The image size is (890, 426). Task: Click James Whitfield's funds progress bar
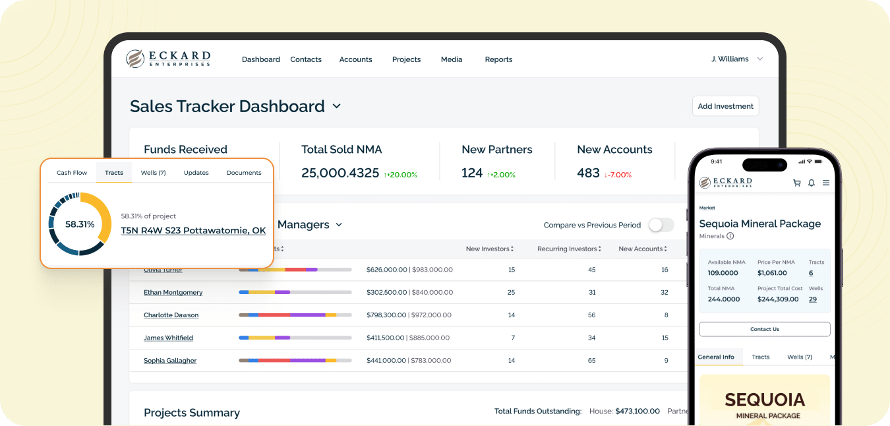[x=295, y=338]
